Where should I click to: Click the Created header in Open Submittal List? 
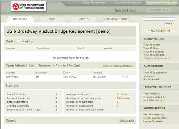pos(97,73)
